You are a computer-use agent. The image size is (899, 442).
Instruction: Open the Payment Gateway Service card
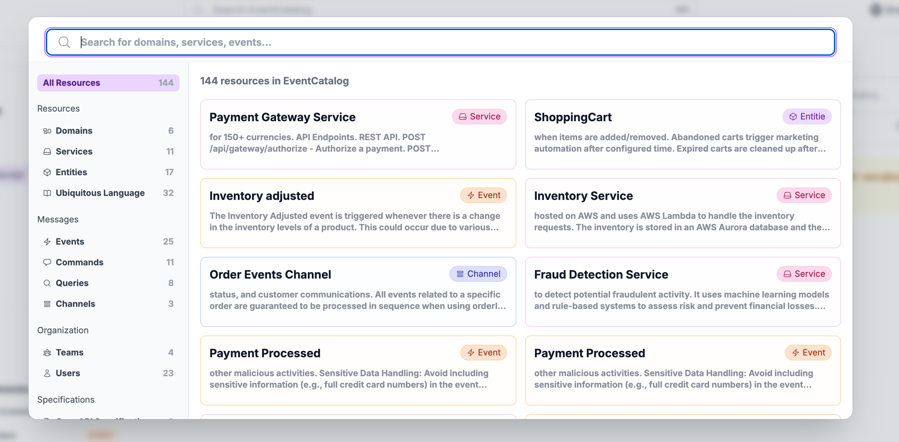point(358,135)
